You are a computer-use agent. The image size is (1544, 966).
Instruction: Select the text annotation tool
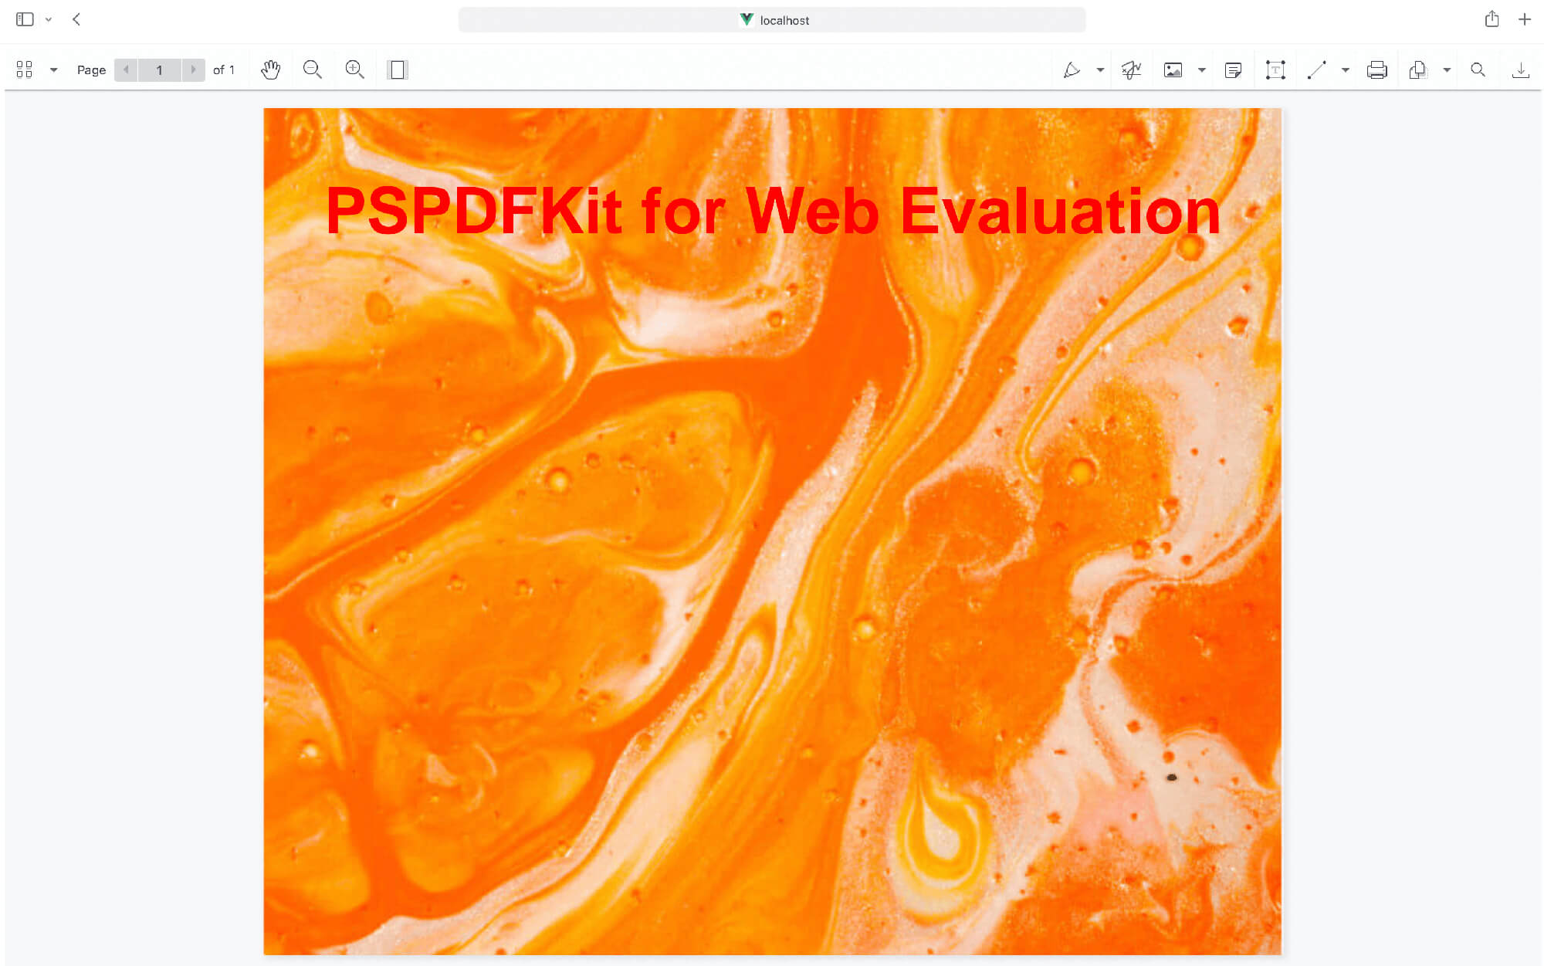pos(1275,69)
